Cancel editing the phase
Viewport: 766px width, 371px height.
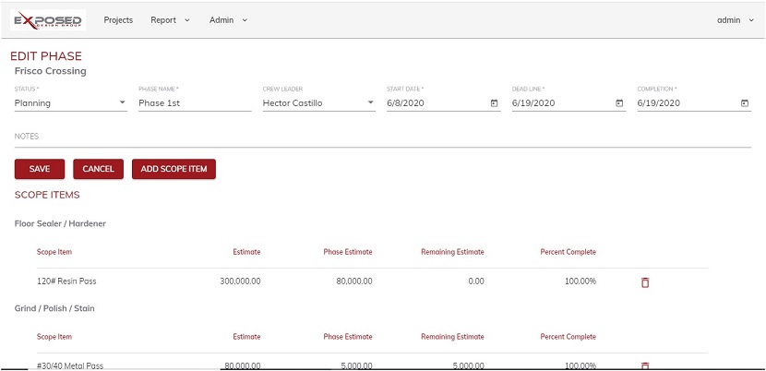(x=98, y=169)
